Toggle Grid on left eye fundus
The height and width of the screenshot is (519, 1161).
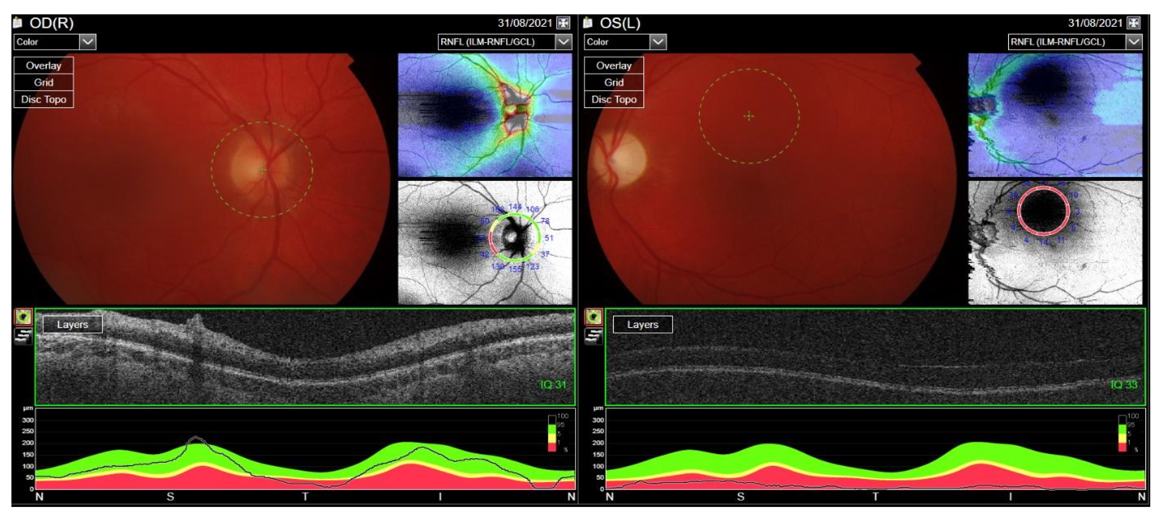point(614,82)
